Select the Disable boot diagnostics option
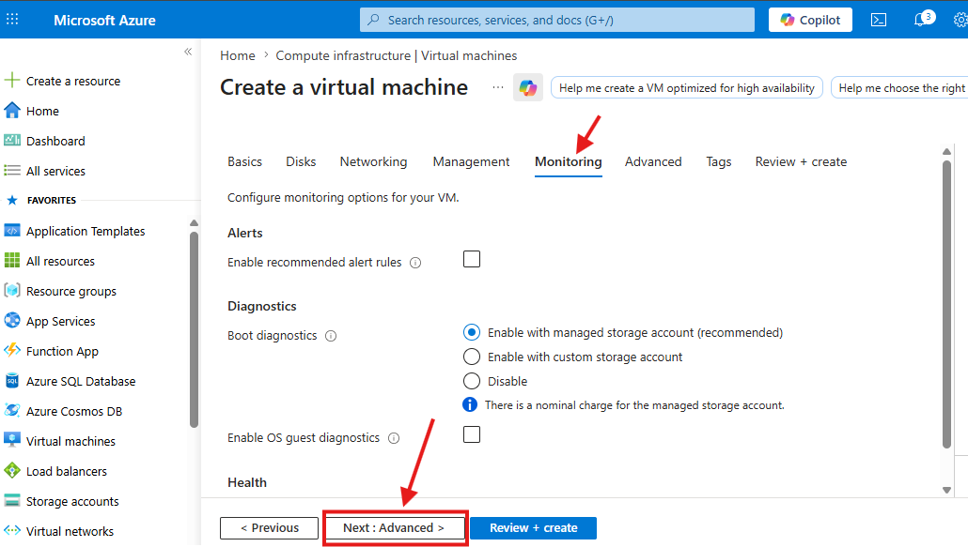Viewport: 968px width, 547px height. [472, 381]
